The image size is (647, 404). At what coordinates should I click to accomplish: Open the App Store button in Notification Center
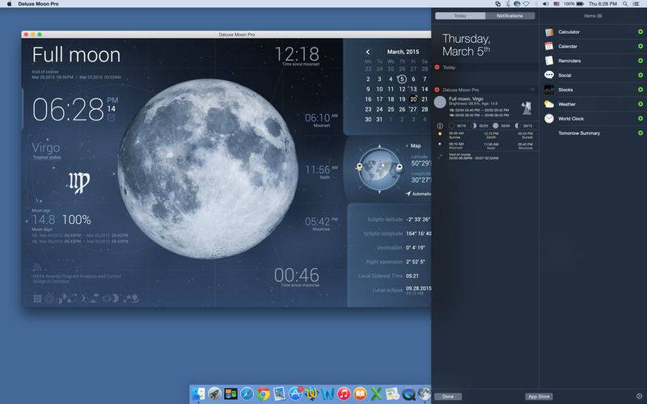point(539,397)
